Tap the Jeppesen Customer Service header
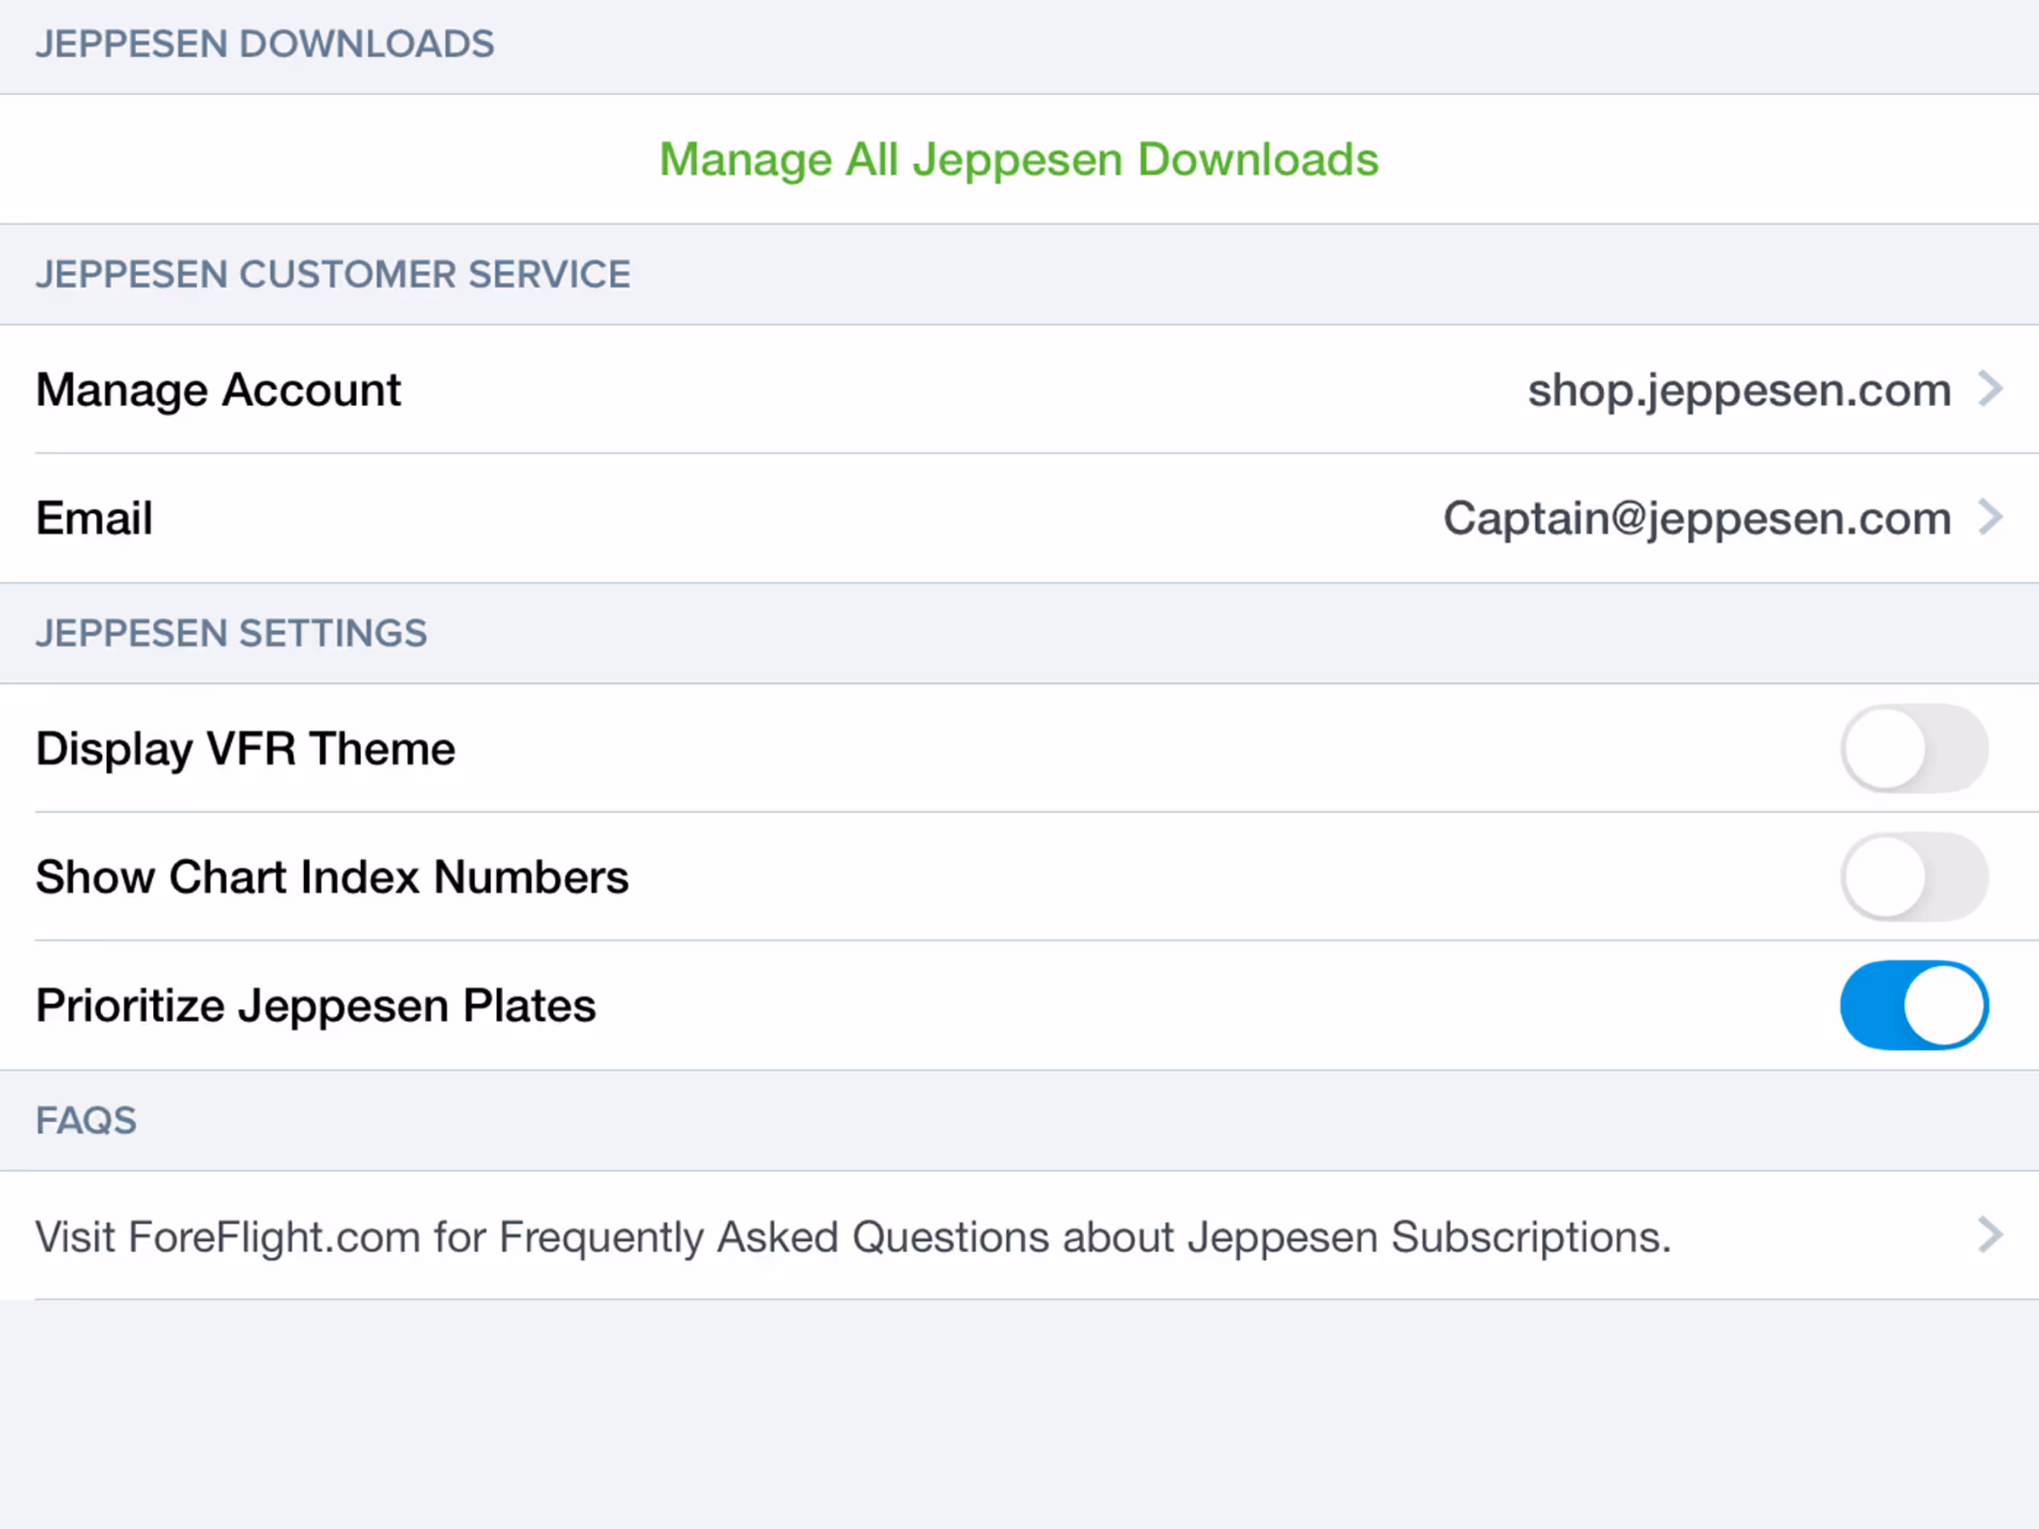Viewport: 2039px width, 1529px height. 333,274
